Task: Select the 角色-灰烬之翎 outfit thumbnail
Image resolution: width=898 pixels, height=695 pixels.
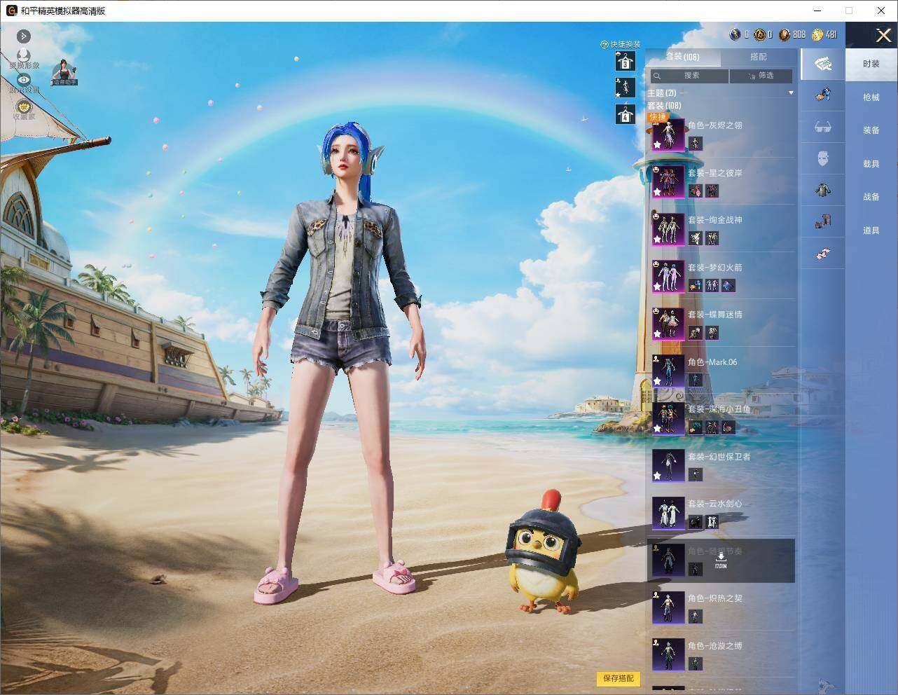Action: [668, 135]
